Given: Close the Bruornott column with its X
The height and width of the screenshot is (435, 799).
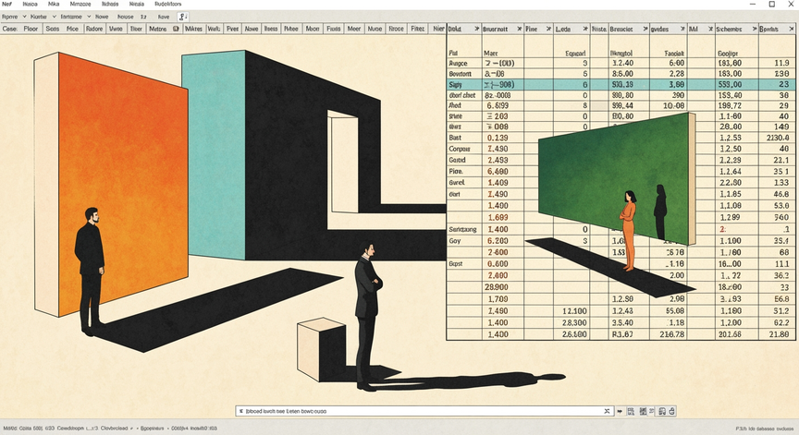Looking at the screenshot, I should (519, 29).
